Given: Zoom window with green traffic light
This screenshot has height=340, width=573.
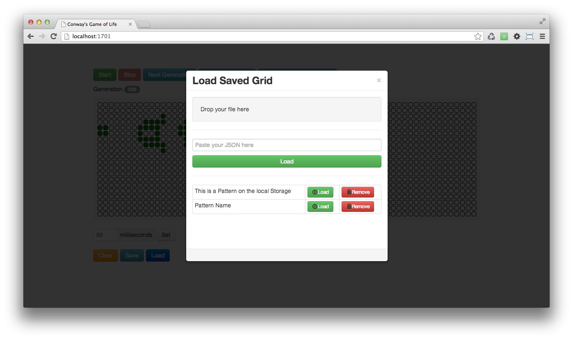Looking at the screenshot, I should click(47, 22).
